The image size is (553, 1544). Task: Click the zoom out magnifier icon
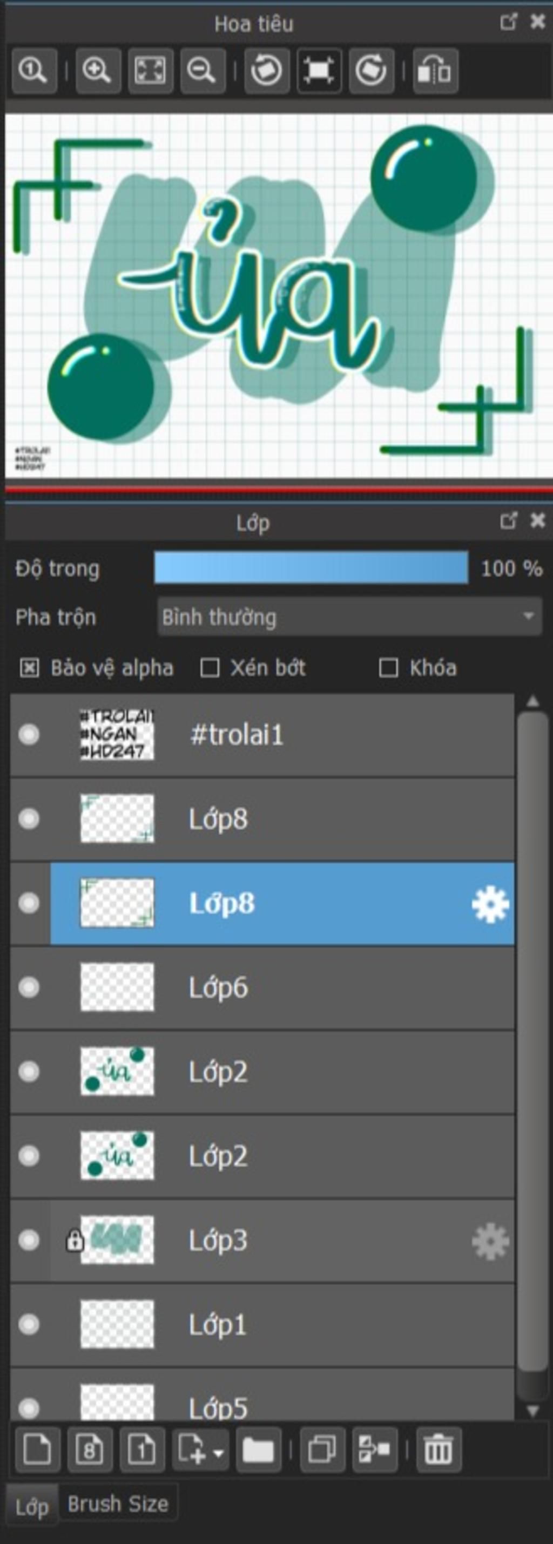click(x=202, y=71)
